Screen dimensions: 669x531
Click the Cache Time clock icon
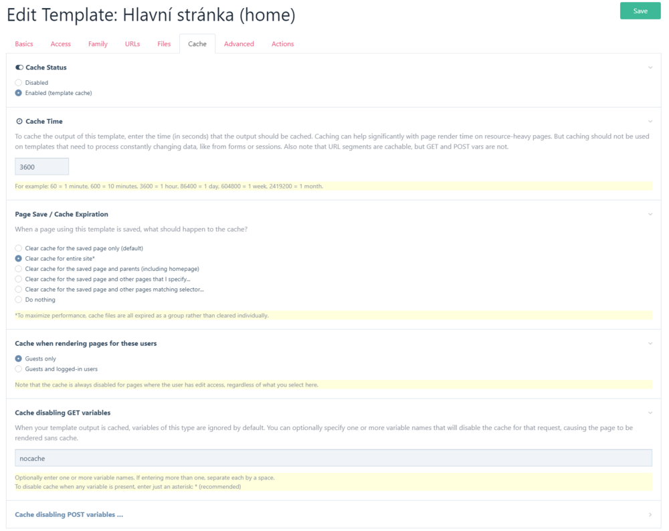19,121
